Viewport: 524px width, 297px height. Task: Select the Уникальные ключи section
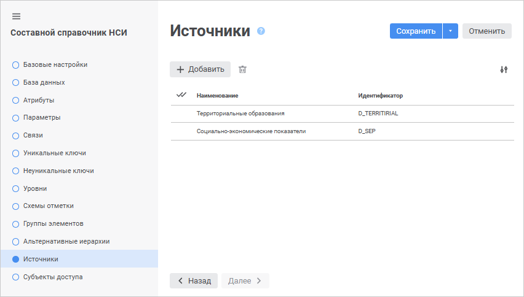click(54, 153)
